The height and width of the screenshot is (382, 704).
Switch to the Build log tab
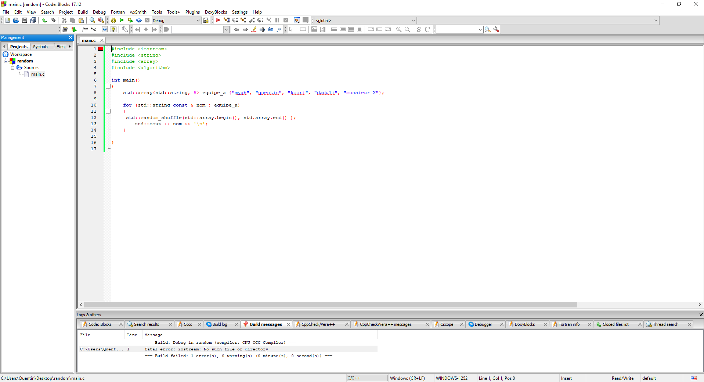pos(220,324)
